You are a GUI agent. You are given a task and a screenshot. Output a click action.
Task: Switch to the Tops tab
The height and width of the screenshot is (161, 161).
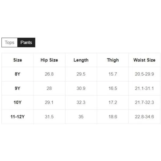point(10,42)
